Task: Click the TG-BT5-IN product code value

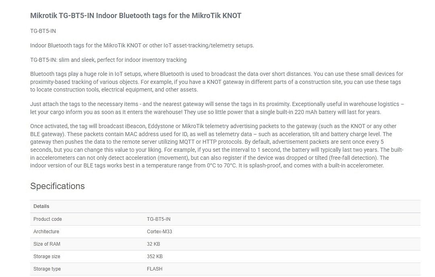Action: pyautogui.click(x=159, y=219)
